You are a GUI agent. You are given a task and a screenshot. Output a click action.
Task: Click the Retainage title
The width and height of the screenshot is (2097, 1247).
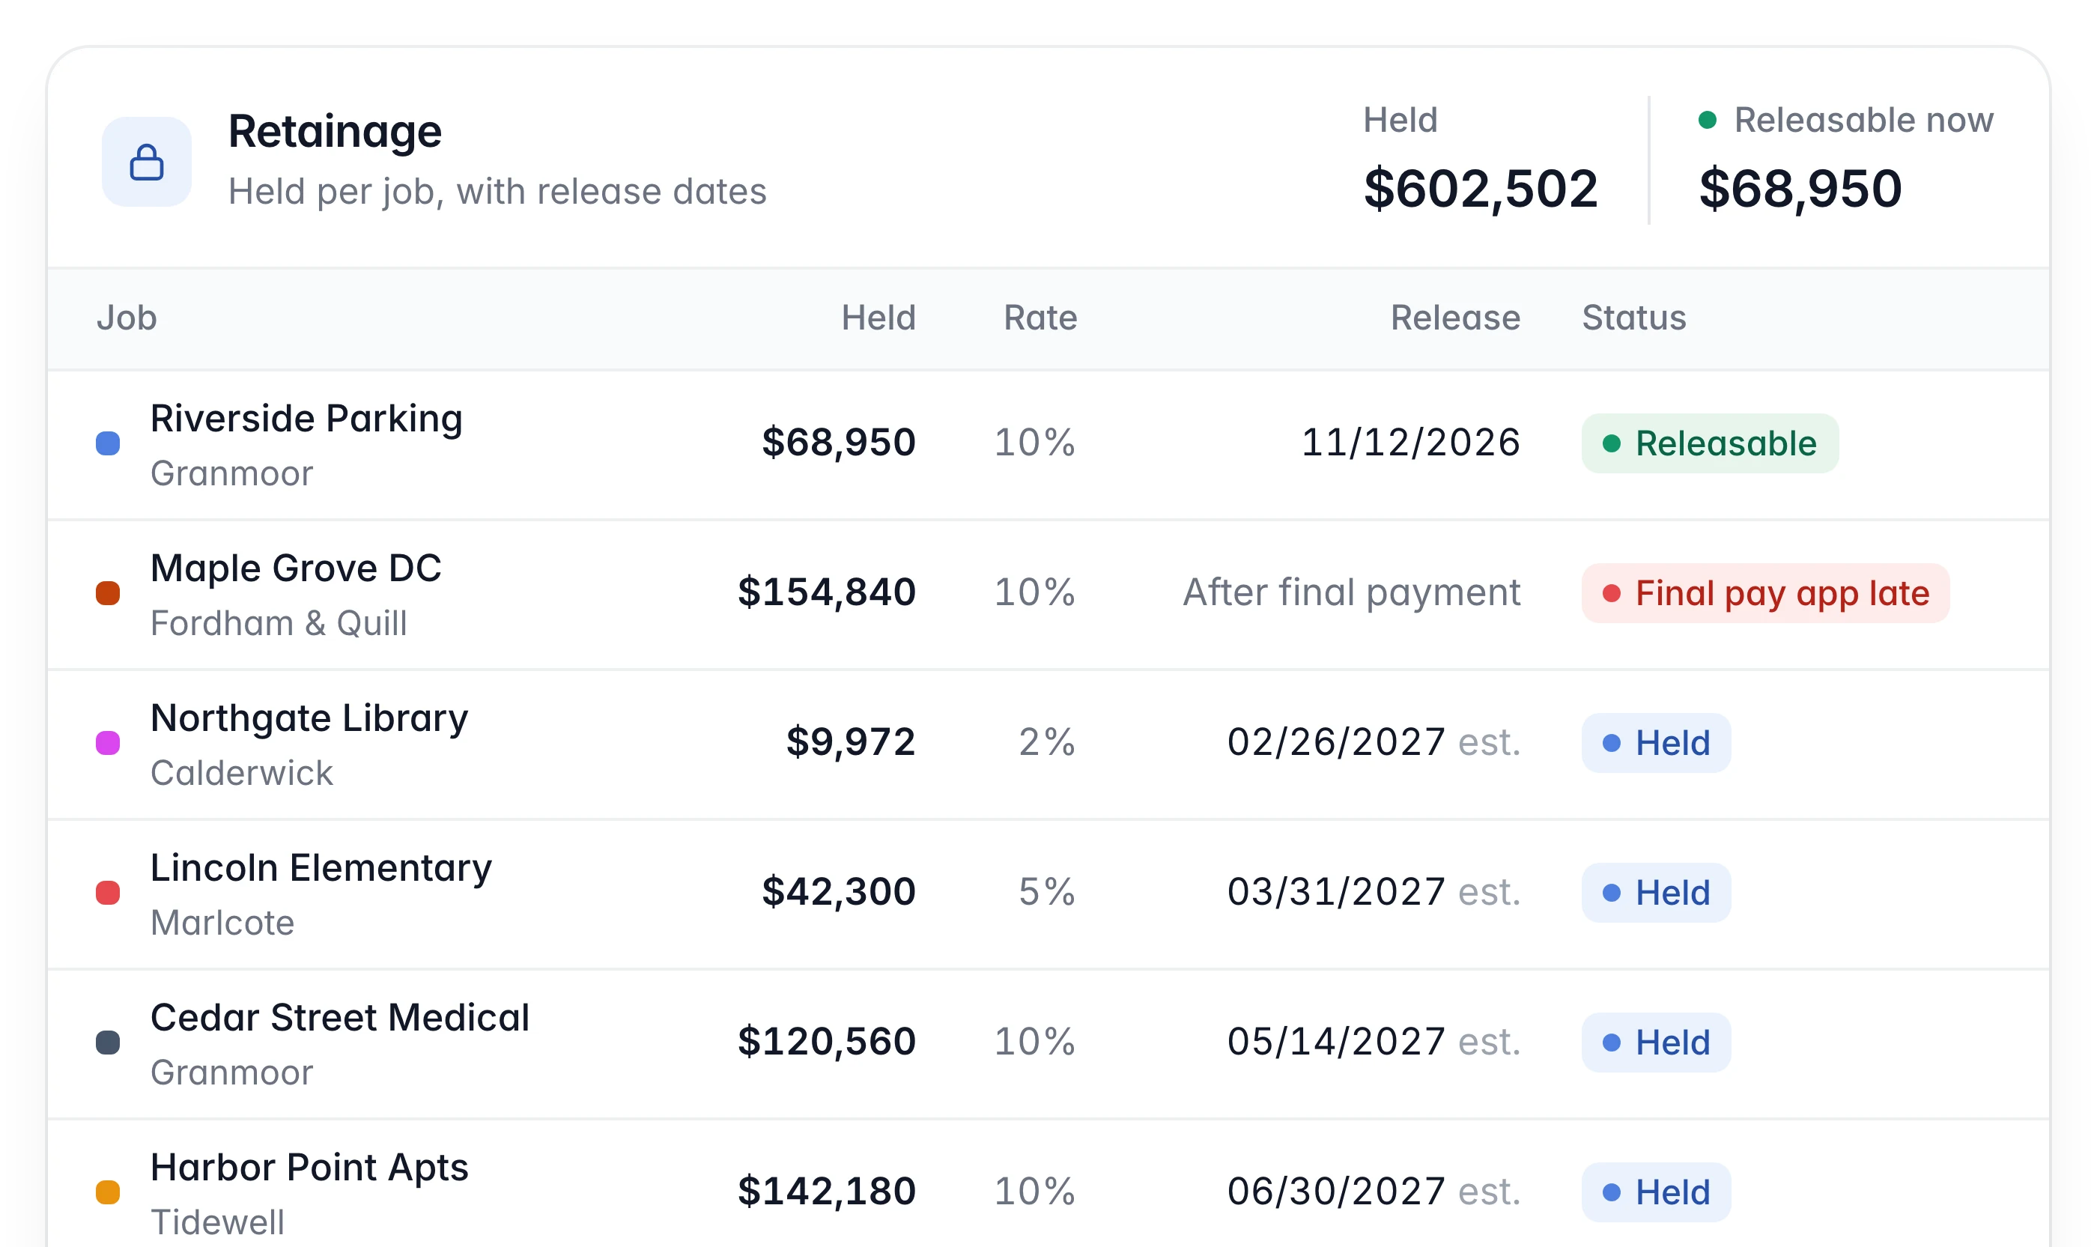[x=334, y=131]
